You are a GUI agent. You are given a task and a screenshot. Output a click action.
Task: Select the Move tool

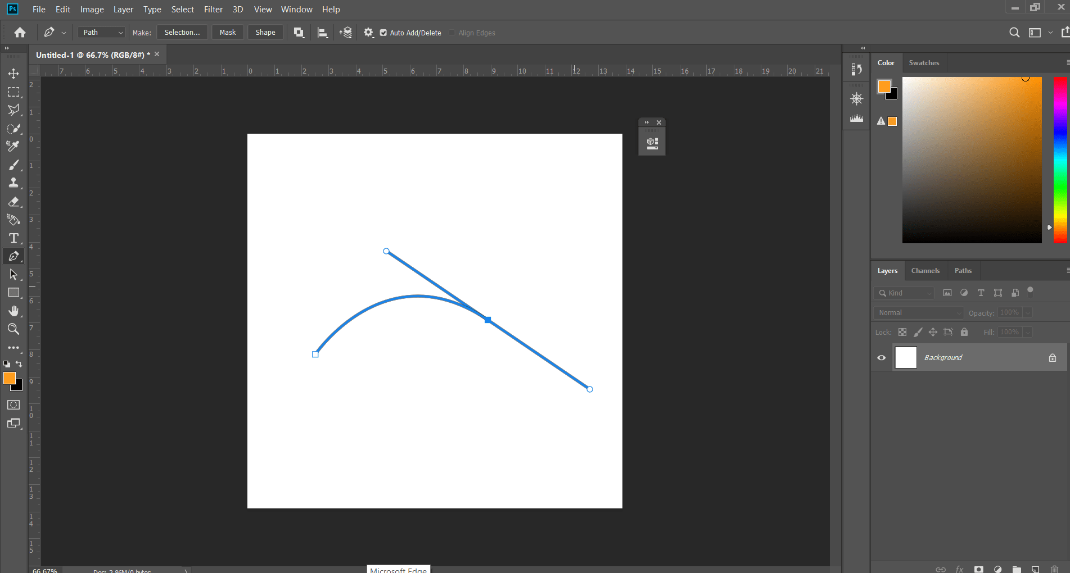coord(13,74)
